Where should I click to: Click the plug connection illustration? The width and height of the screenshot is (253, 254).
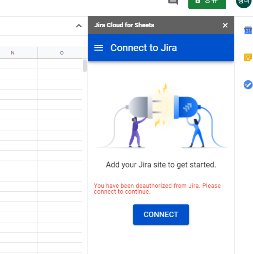(161, 116)
